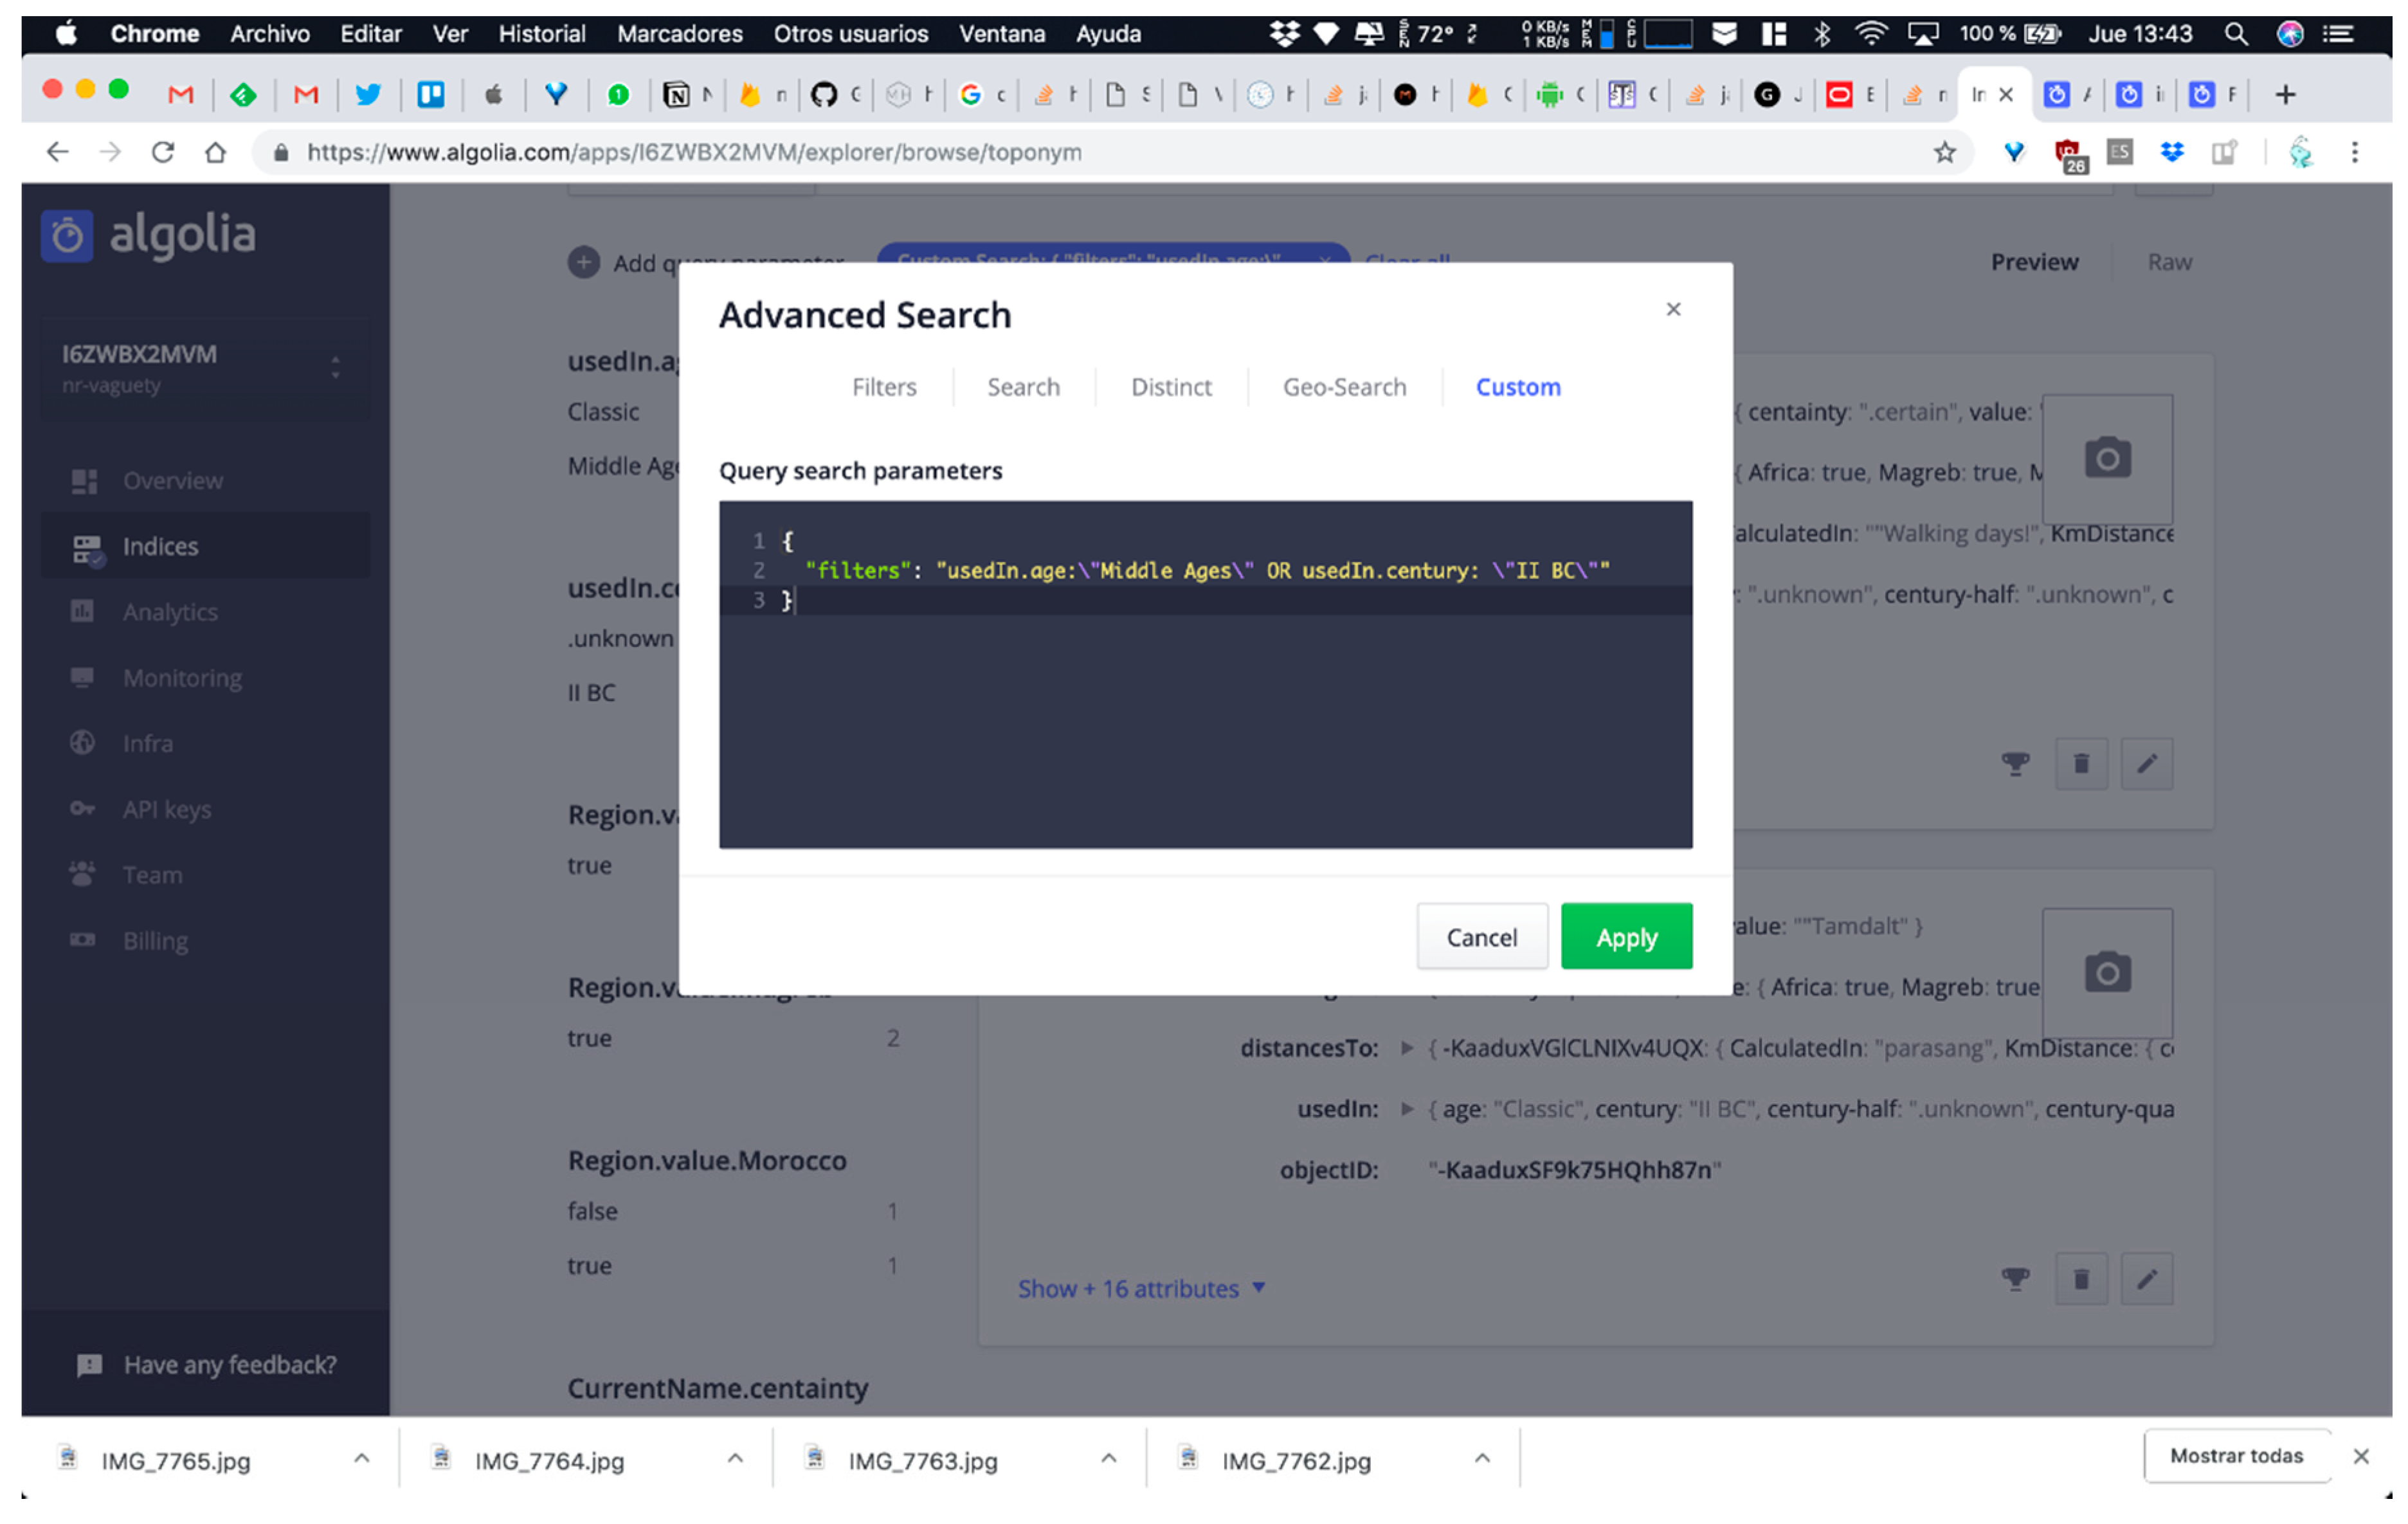The image size is (2408, 1524).
Task: Close the Advanced Search dialog with X
Action: [1673, 309]
